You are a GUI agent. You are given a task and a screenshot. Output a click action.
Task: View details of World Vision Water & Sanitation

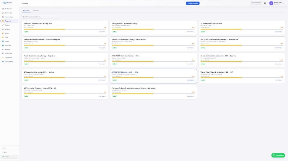pos(279,80)
